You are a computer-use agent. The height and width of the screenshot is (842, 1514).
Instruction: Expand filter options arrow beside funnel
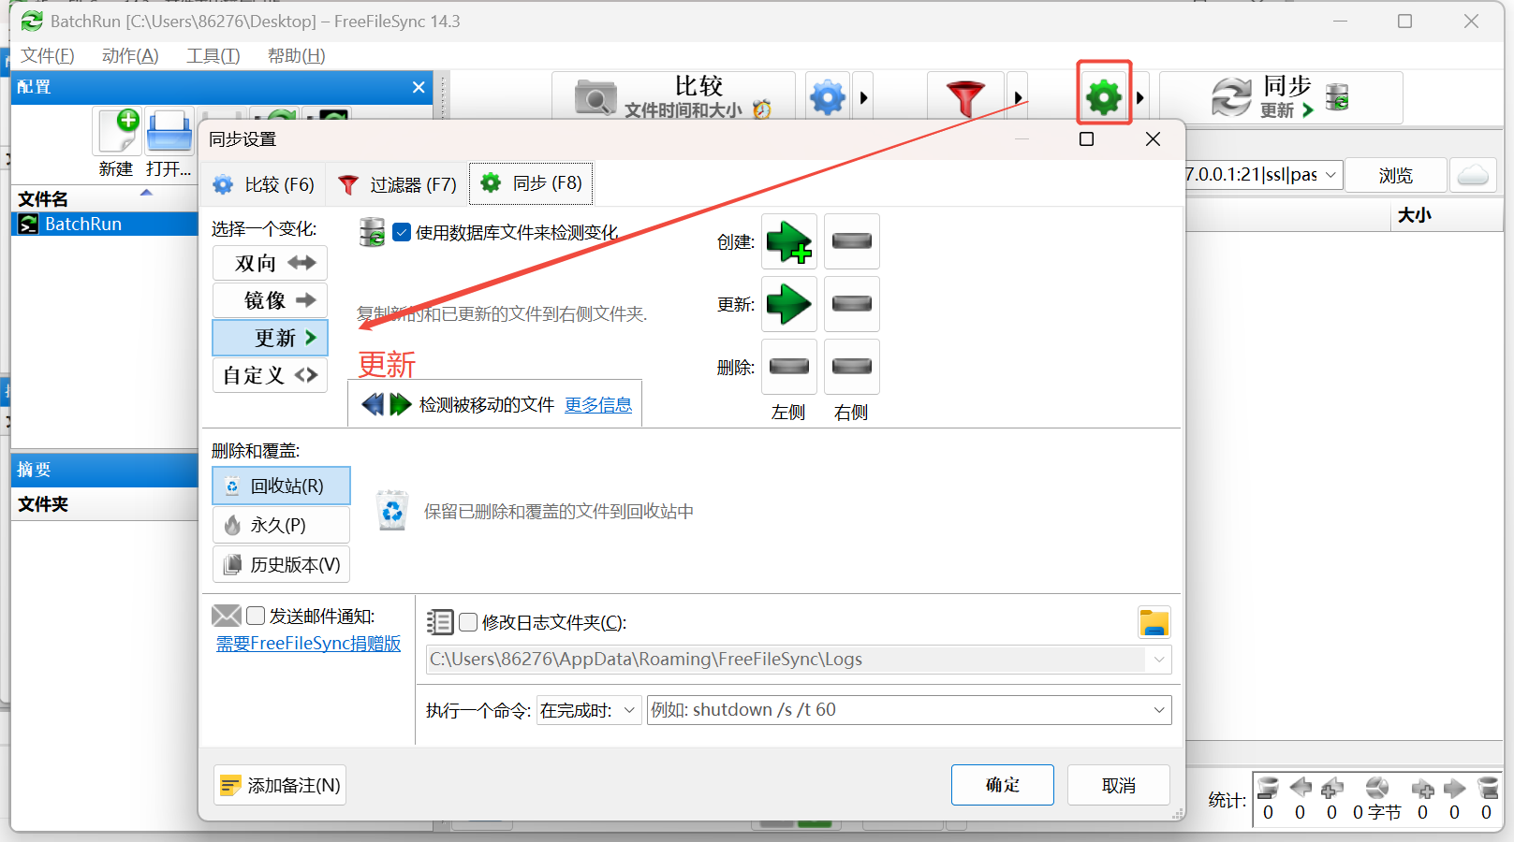tap(1018, 97)
